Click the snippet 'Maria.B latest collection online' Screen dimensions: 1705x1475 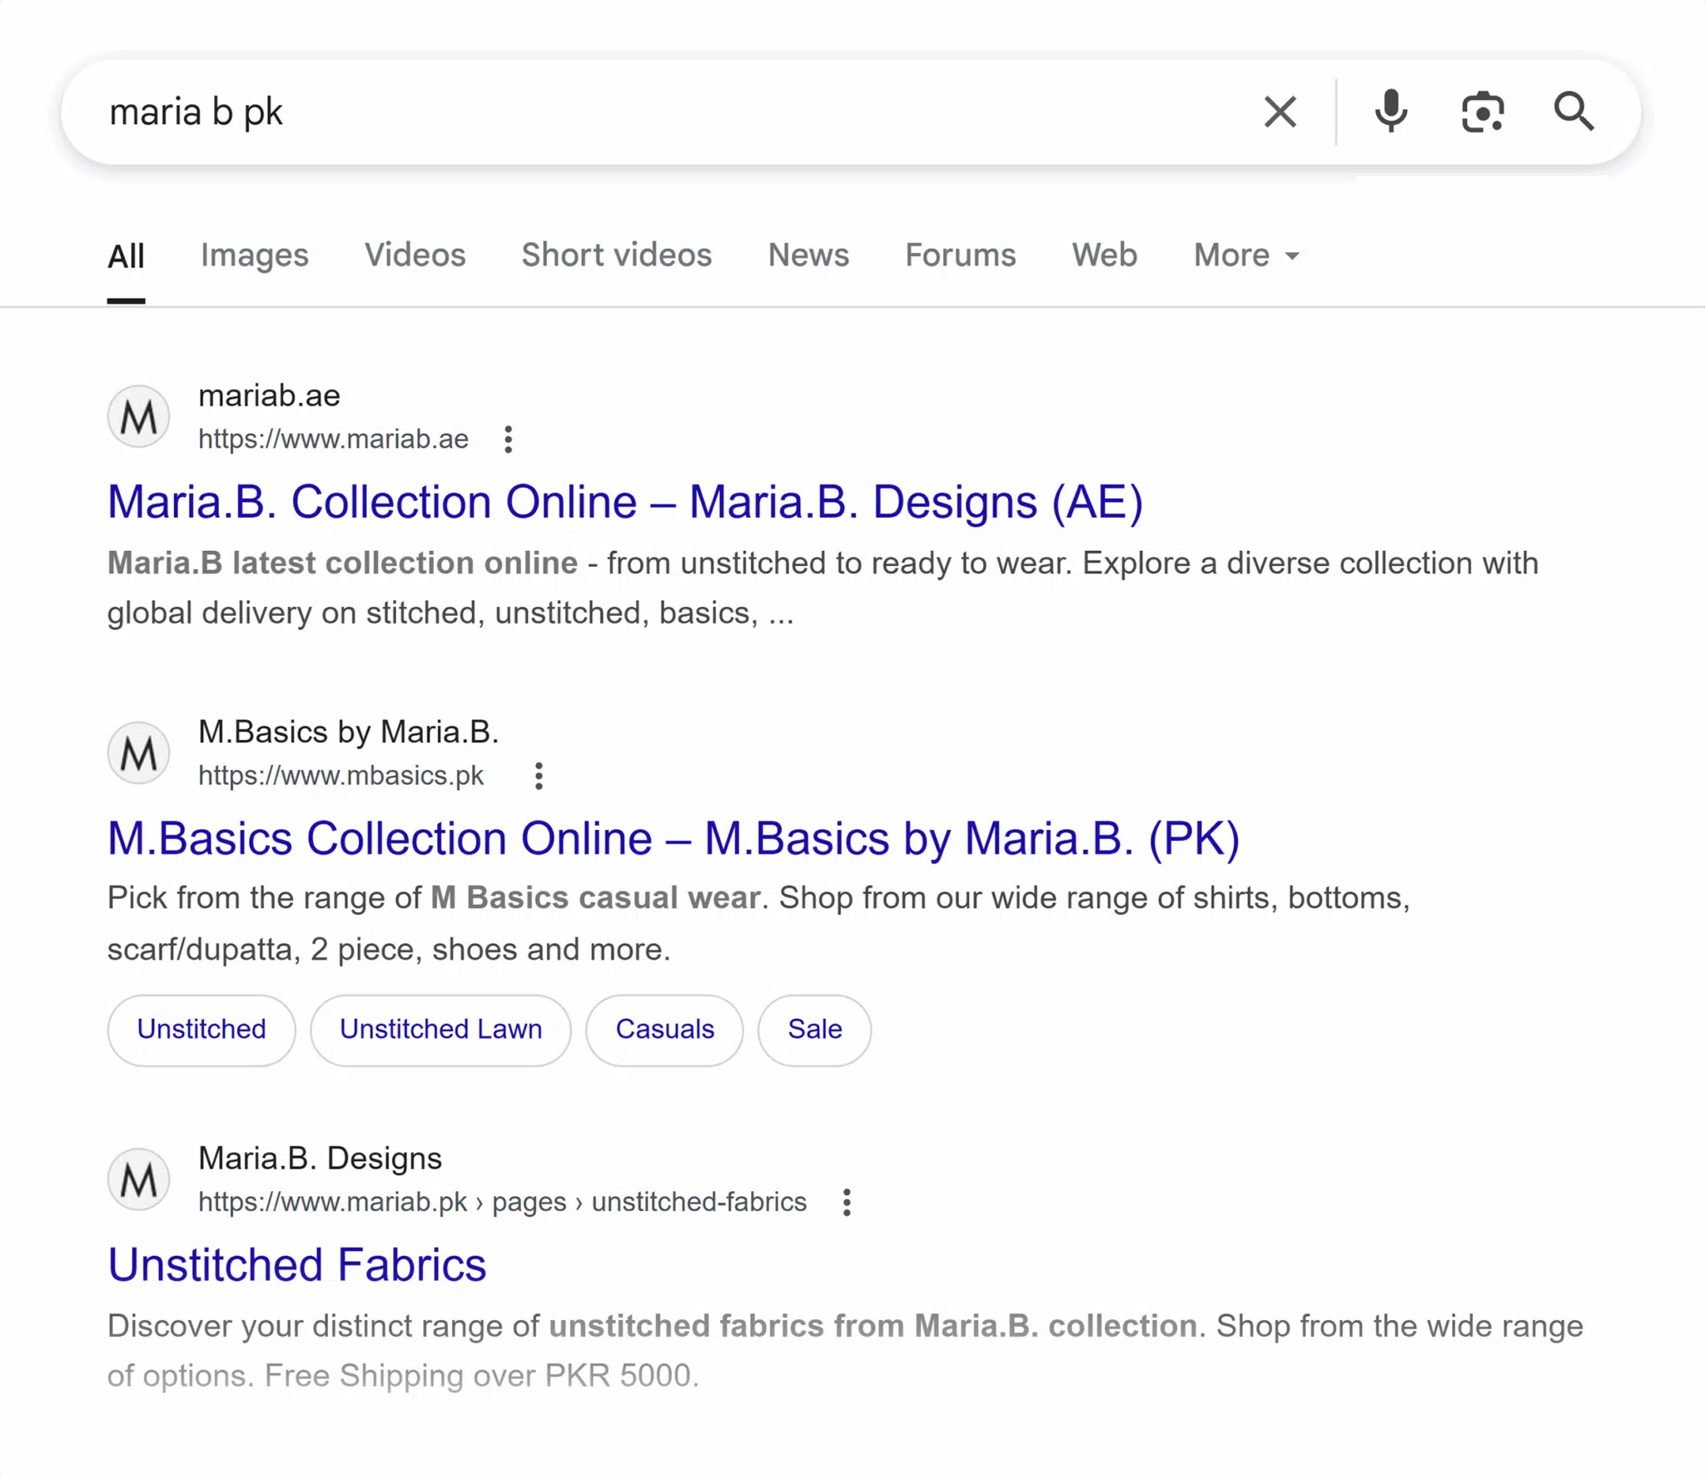(342, 563)
